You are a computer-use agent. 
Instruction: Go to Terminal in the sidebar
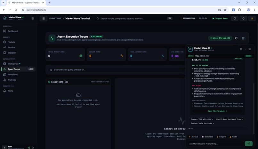pyautogui.click(x=19, y=47)
